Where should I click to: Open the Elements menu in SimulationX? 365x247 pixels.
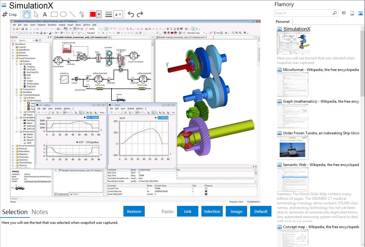[41, 25]
